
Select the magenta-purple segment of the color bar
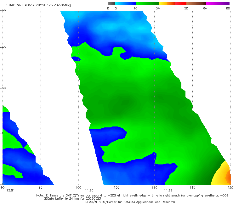click(x=218, y=4)
